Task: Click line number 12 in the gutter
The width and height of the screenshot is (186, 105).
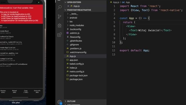Action: pyautogui.click(x=114, y=50)
